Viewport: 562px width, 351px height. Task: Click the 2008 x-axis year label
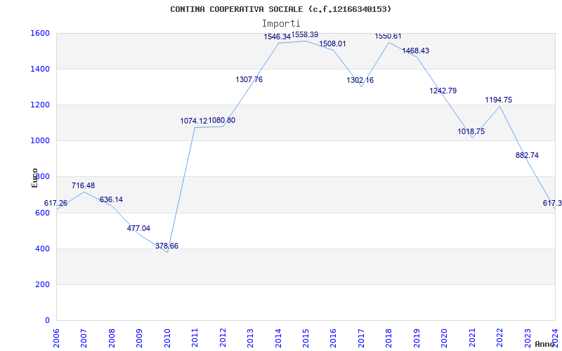112,338
